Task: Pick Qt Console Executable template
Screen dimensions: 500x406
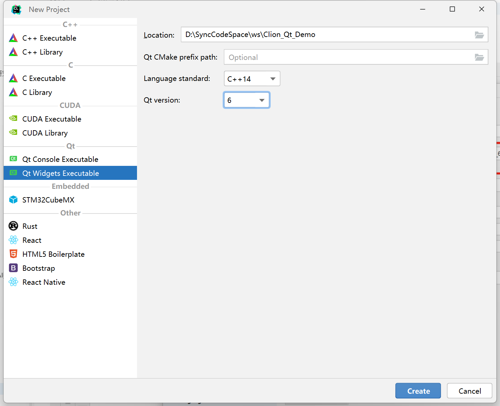Action: click(x=70, y=159)
